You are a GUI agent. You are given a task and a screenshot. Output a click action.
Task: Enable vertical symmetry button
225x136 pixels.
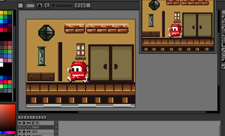click(x=83, y=6)
